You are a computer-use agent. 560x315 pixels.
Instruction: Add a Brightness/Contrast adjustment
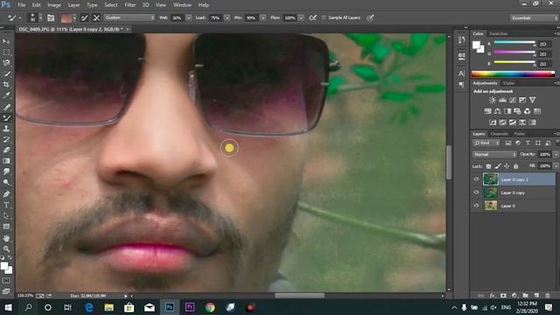[x=492, y=101]
